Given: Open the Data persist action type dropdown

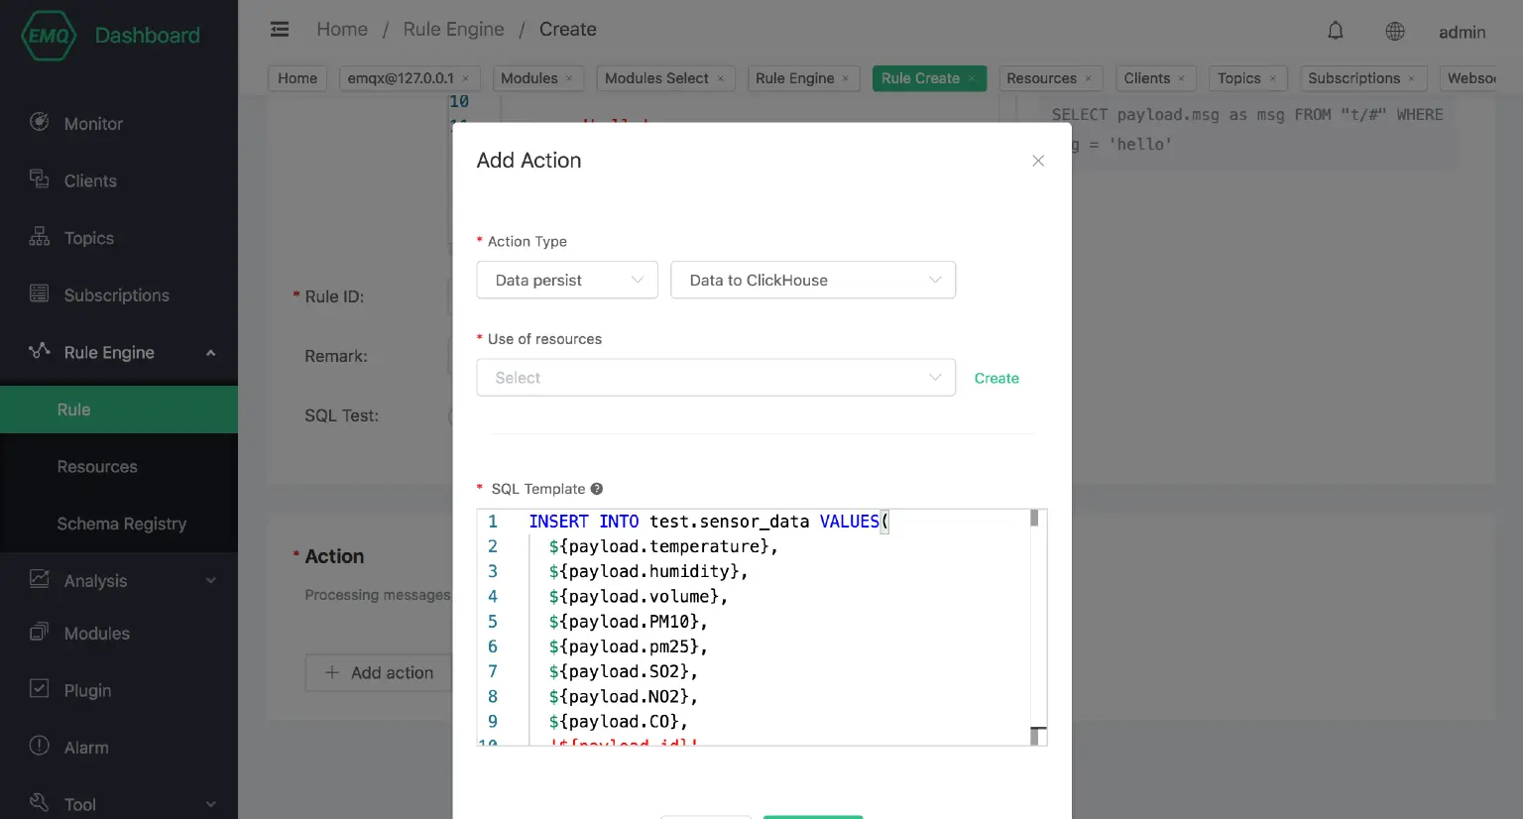Looking at the screenshot, I should 567,281.
